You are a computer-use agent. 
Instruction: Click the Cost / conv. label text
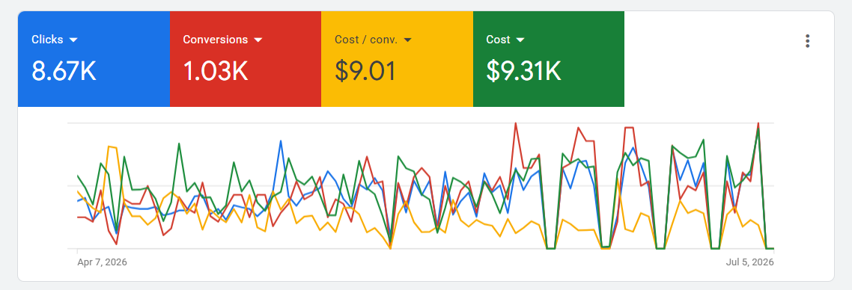tap(365, 40)
